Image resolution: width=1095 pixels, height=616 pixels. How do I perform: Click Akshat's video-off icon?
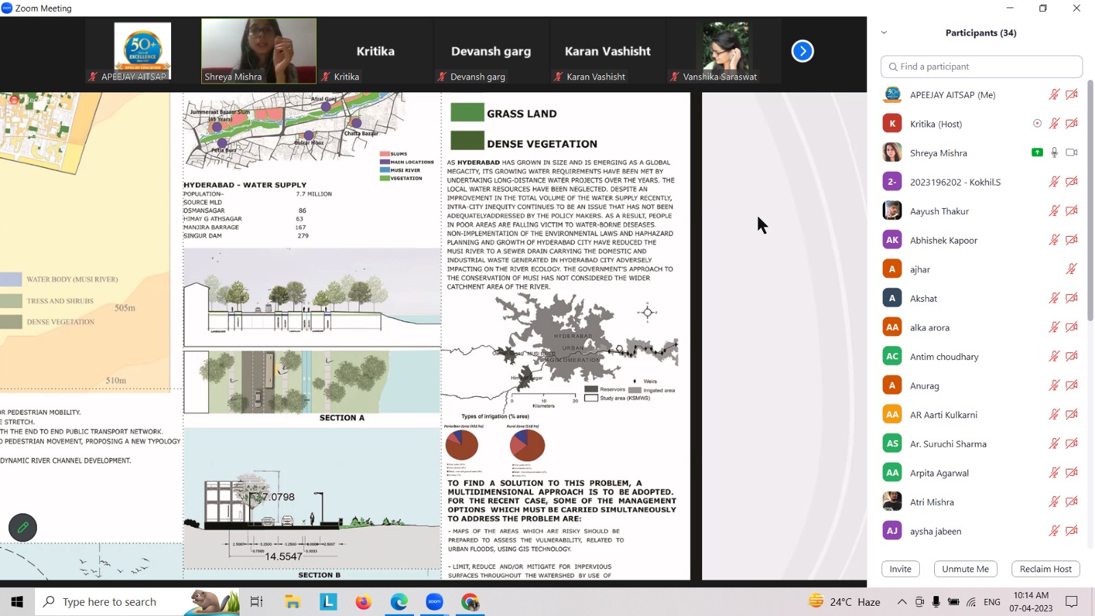[x=1072, y=298]
